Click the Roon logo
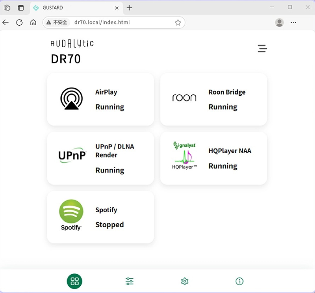The image size is (315, 293). [184, 98]
